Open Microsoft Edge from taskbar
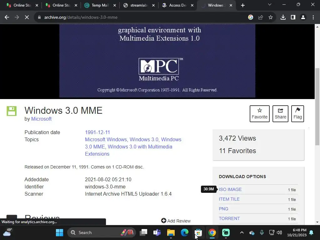 [x=184, y=232]
